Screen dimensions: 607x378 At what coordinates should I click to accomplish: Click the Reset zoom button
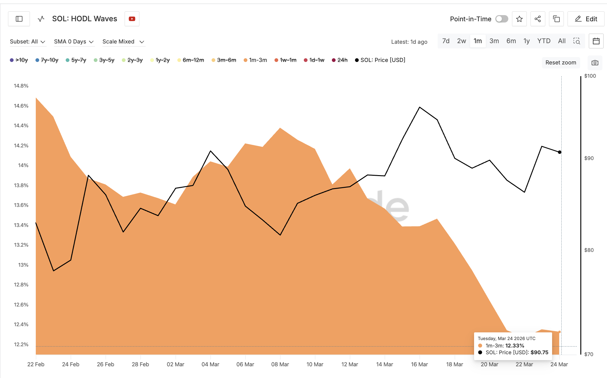[x=561, y=63]
